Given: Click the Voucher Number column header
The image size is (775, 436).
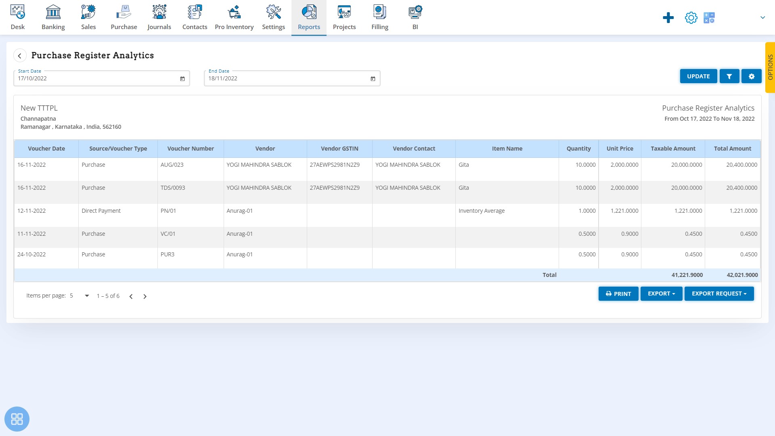Looking at the screenshot, I should point(191,149).
